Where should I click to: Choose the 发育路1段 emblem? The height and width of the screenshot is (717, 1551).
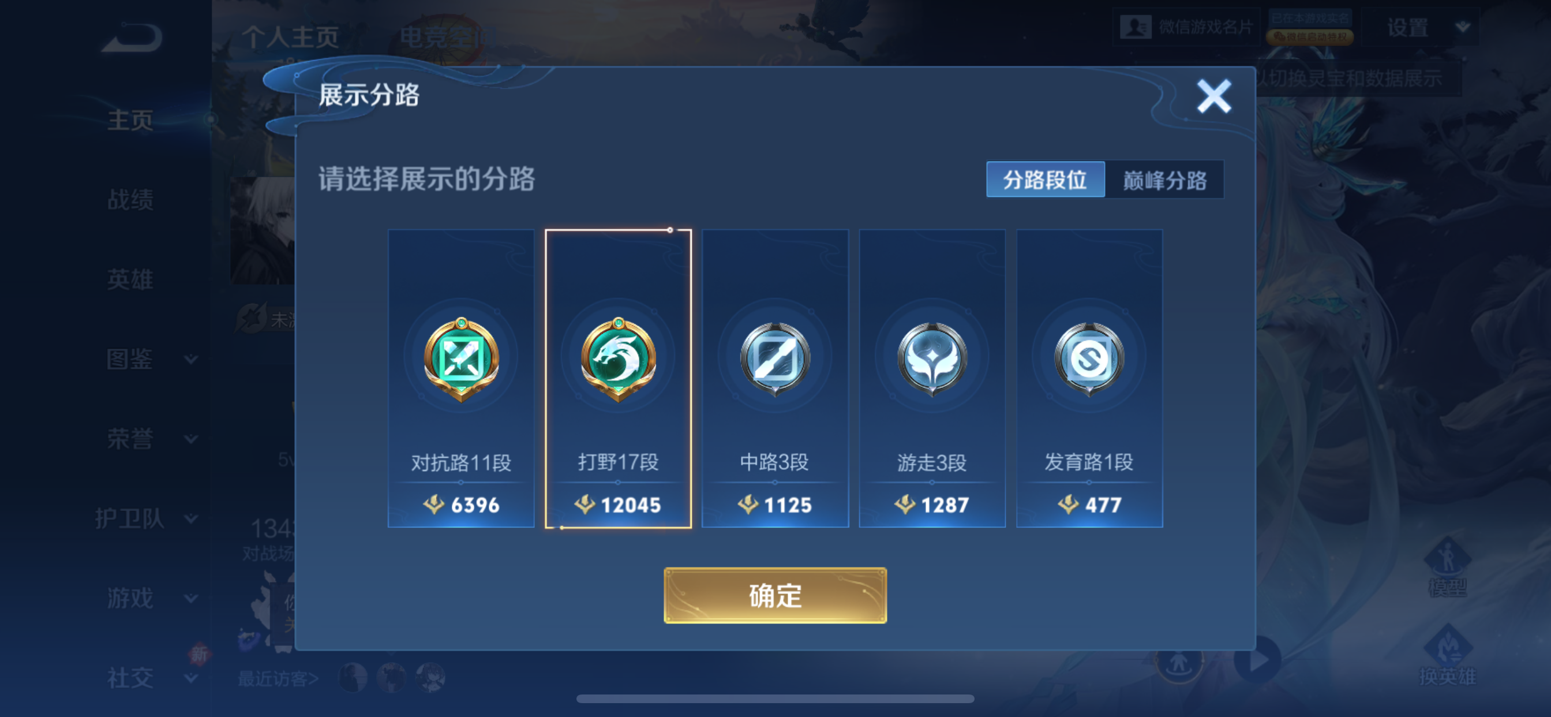click(x=1090, y=359)
